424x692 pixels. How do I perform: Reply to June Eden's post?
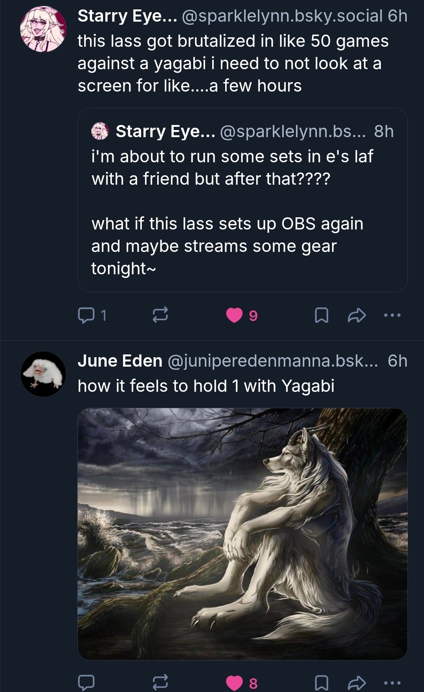click(86, 683)
